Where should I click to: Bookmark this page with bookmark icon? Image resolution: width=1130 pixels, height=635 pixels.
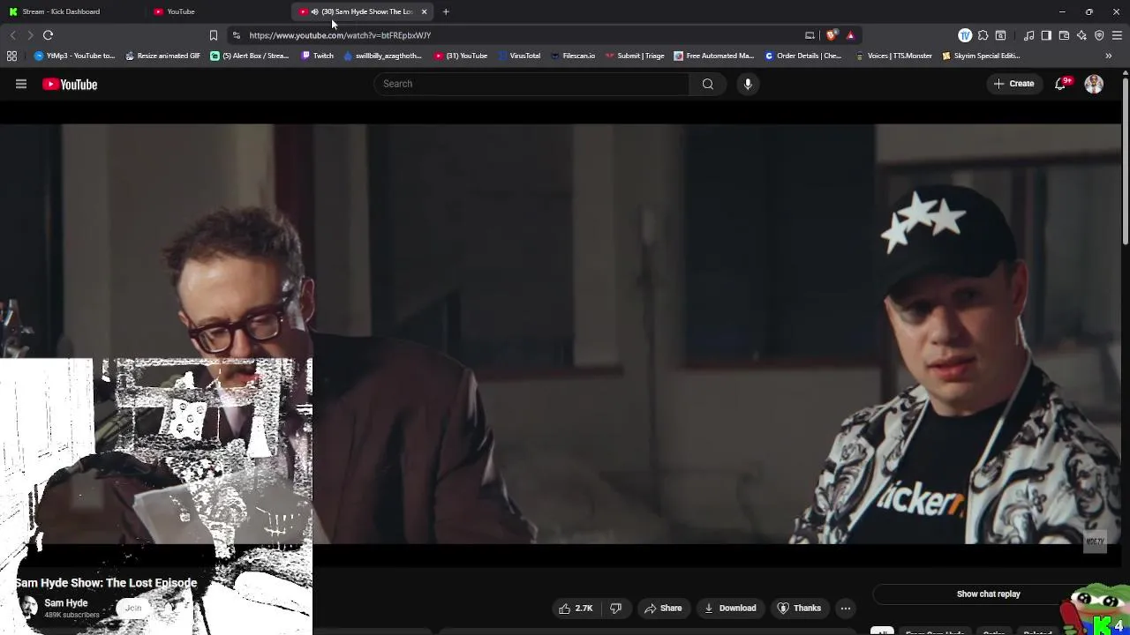pos(213,35)
